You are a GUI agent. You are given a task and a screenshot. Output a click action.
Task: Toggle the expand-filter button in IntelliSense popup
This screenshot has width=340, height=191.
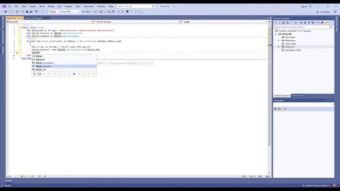click(x=34, y=74)
